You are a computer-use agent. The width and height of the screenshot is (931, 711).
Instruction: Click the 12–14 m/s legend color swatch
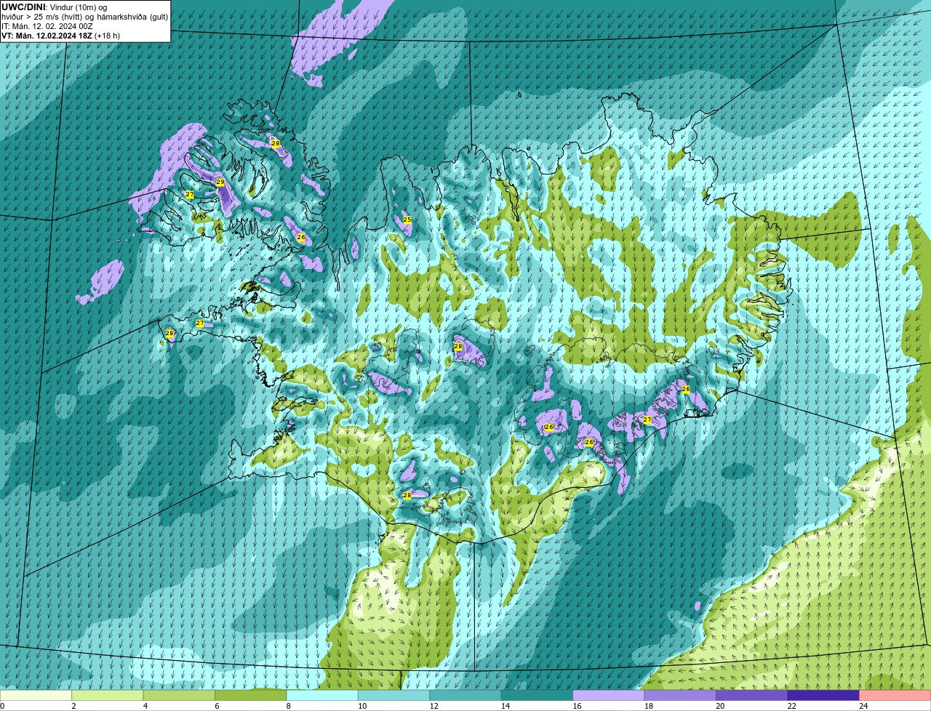[x=465, y=695]
